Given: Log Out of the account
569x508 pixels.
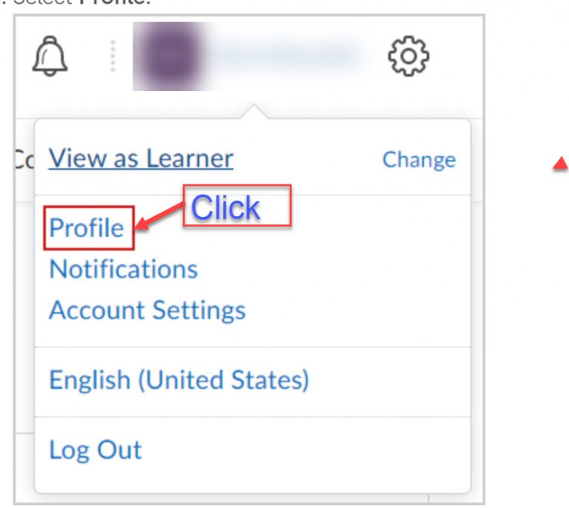Looking at the screenshot, I should click(95, 449).
